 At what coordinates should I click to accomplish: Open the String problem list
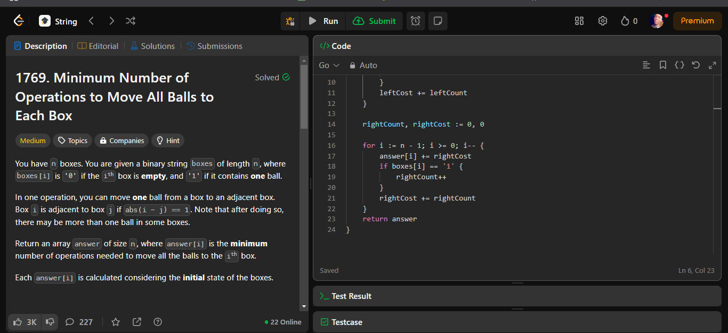(59, 21)
